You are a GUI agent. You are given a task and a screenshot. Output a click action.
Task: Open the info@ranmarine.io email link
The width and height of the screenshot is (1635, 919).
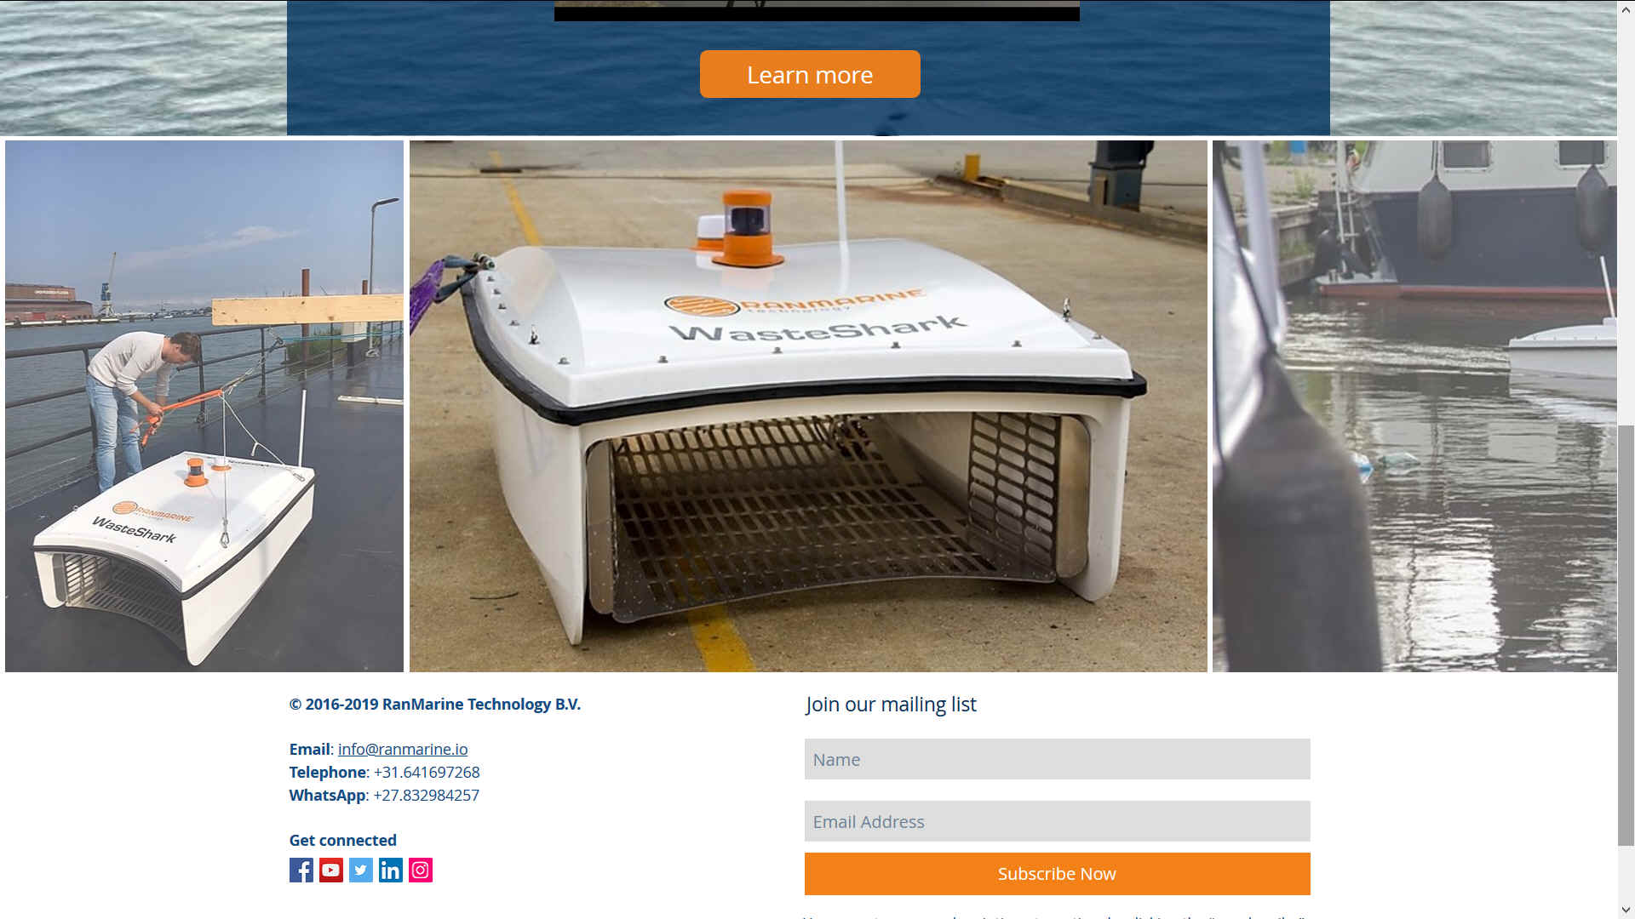pos(403,749)
